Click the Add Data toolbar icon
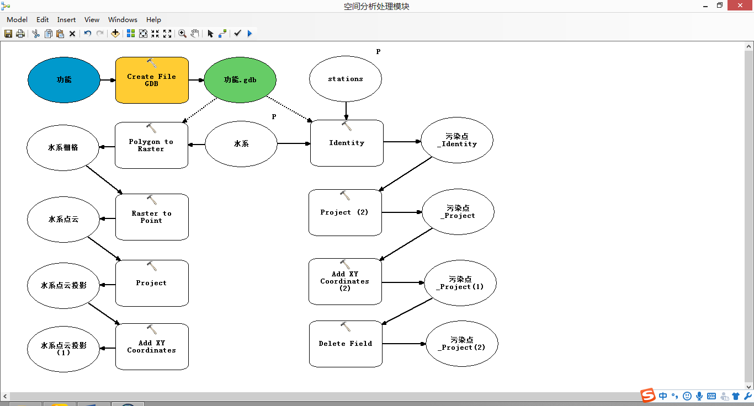The width and height of the screenshot is (754, 406). (x=115, y=34)
